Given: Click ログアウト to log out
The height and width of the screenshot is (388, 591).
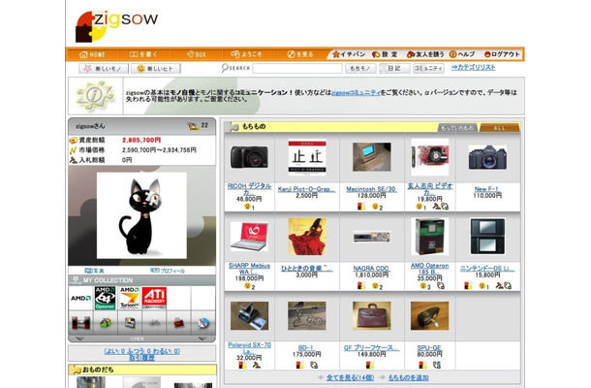Looking at the screenshot, I should coord(502,54).
